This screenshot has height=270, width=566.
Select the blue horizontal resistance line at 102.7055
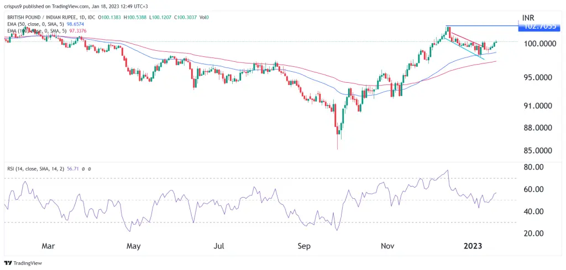tap(482, 27)
